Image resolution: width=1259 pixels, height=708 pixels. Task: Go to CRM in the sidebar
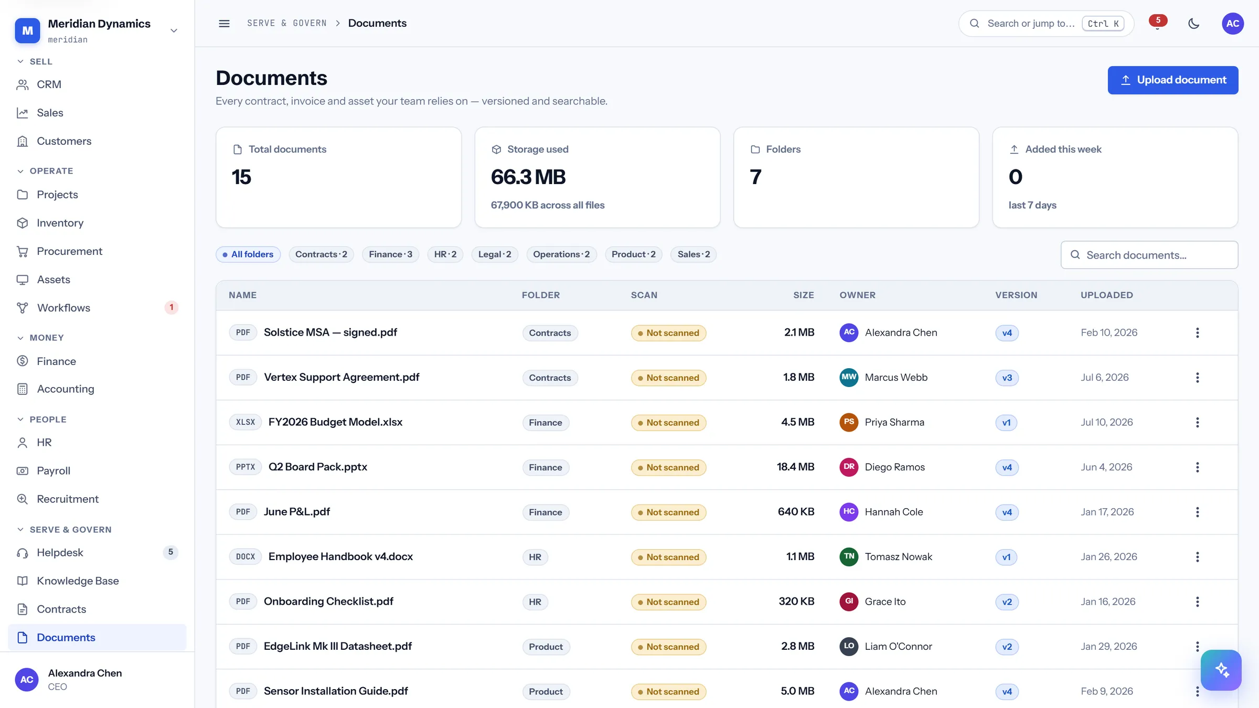(x=97, y=84)
